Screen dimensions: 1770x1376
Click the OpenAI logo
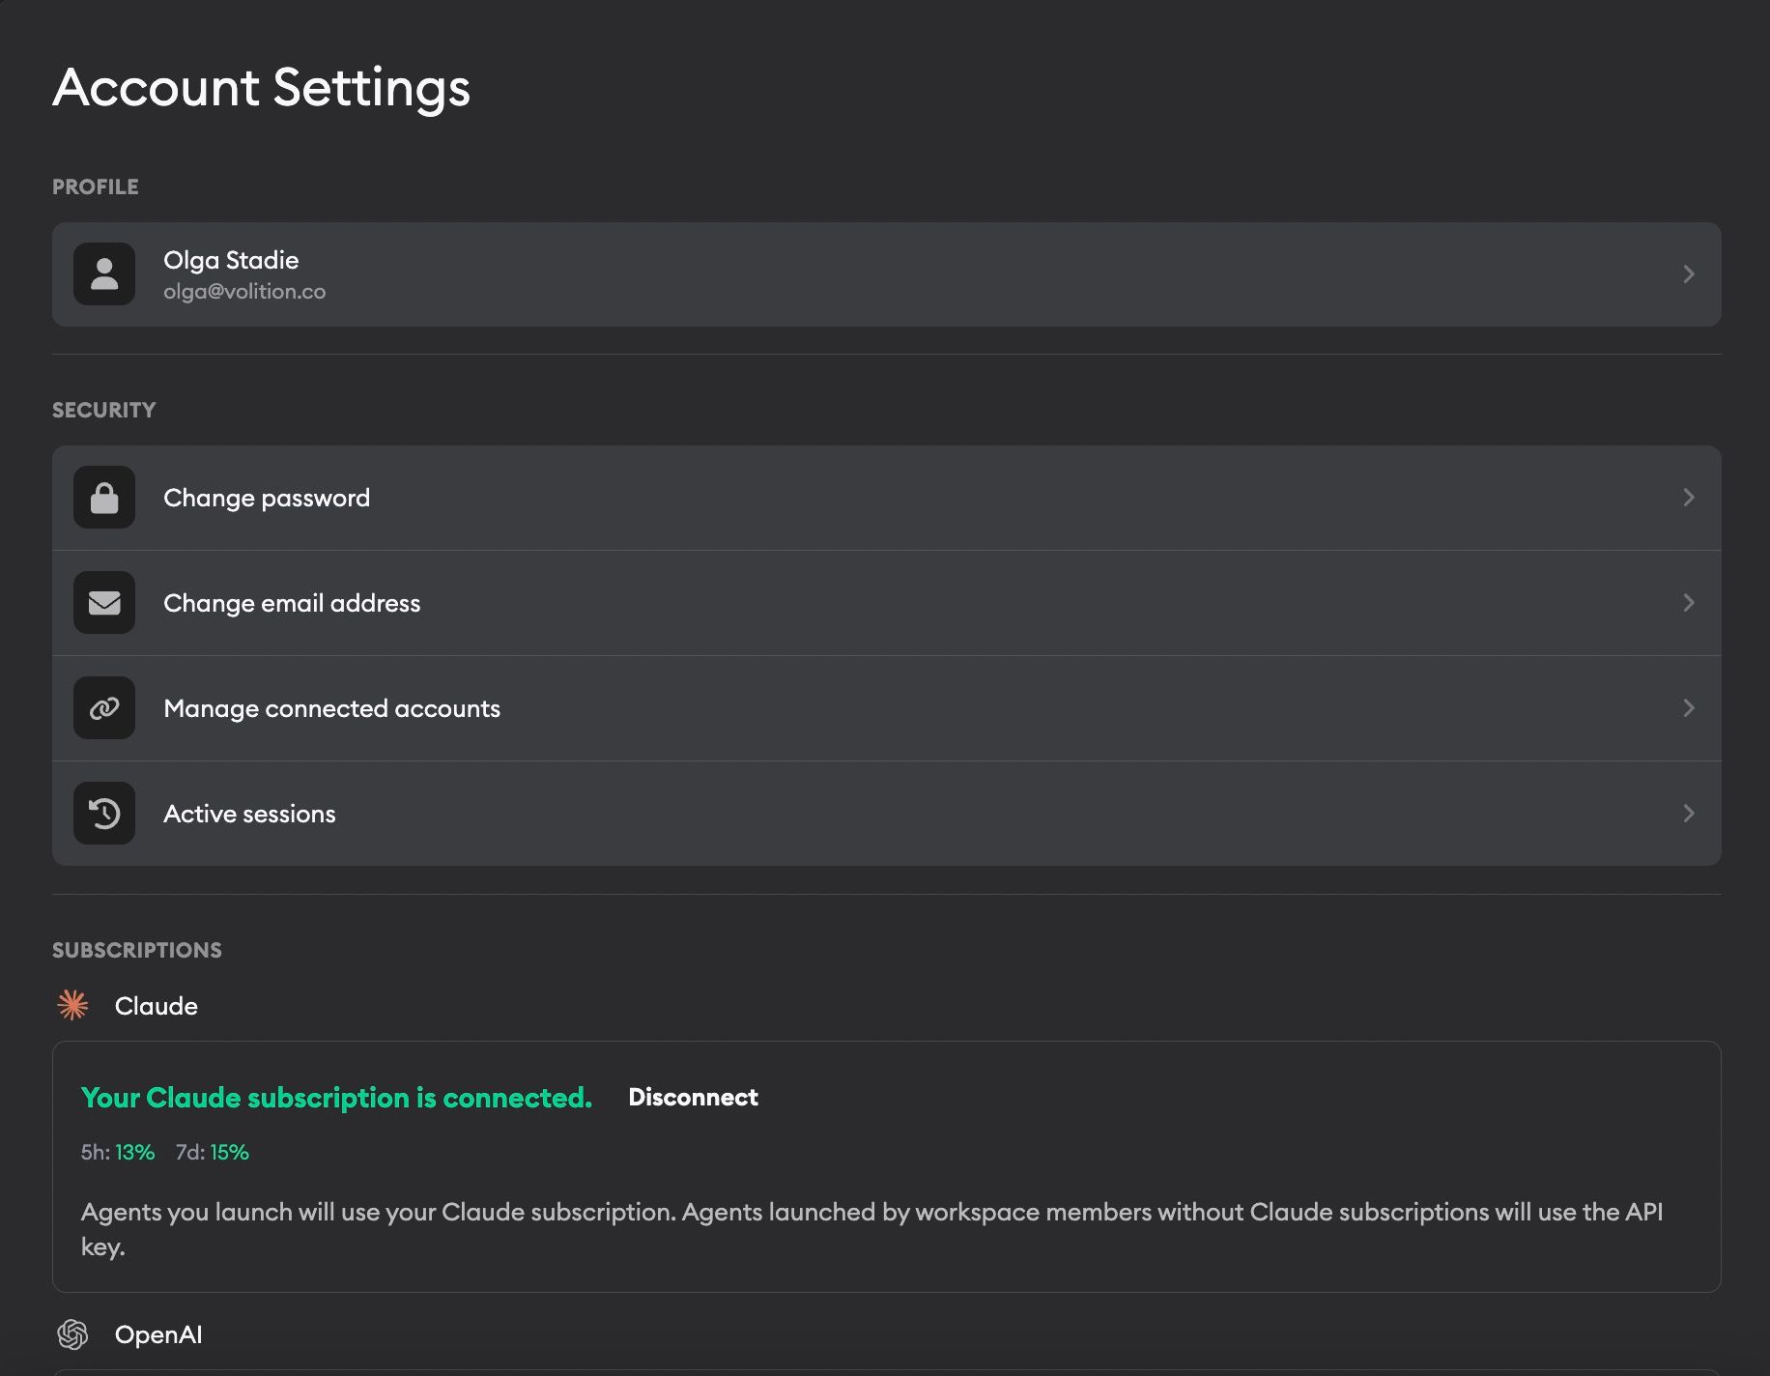coord(71,1334)
